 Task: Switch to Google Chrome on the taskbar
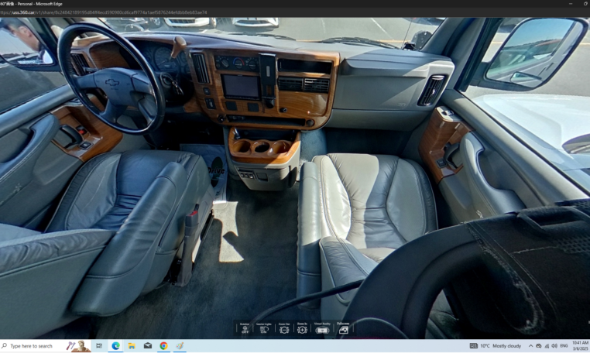coord(163,346)
